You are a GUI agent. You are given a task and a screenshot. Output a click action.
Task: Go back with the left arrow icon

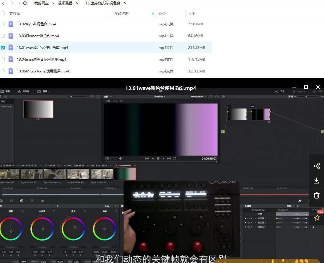click(3, 3)
